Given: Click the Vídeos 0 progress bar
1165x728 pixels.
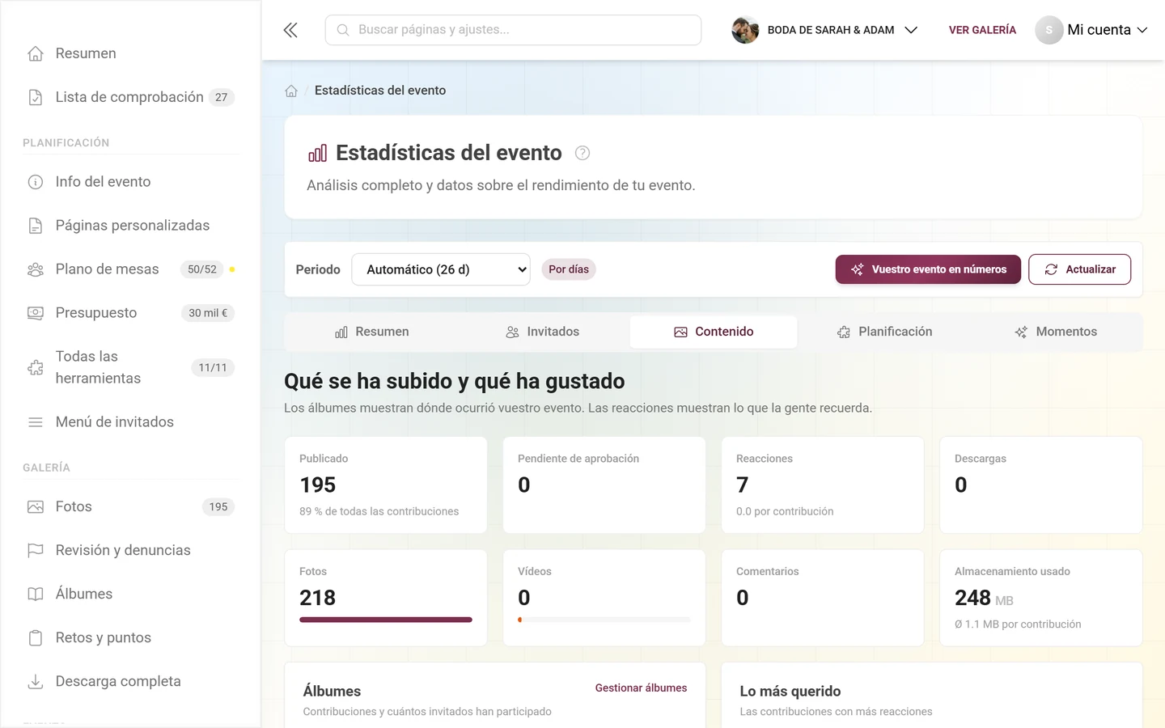Looking at the screenshot, I should pos(604,620).
